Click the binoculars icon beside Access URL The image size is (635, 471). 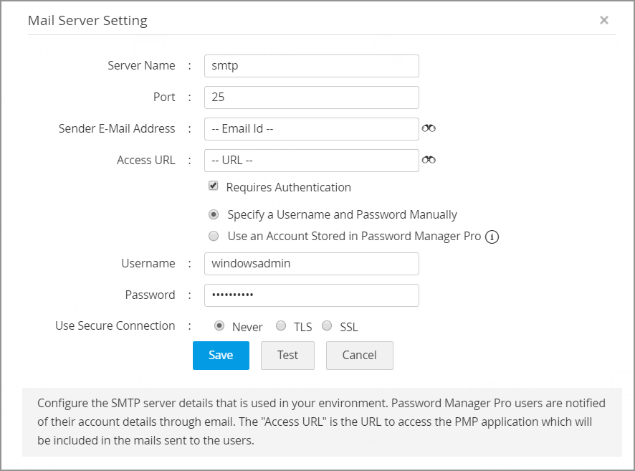point(429,160)
